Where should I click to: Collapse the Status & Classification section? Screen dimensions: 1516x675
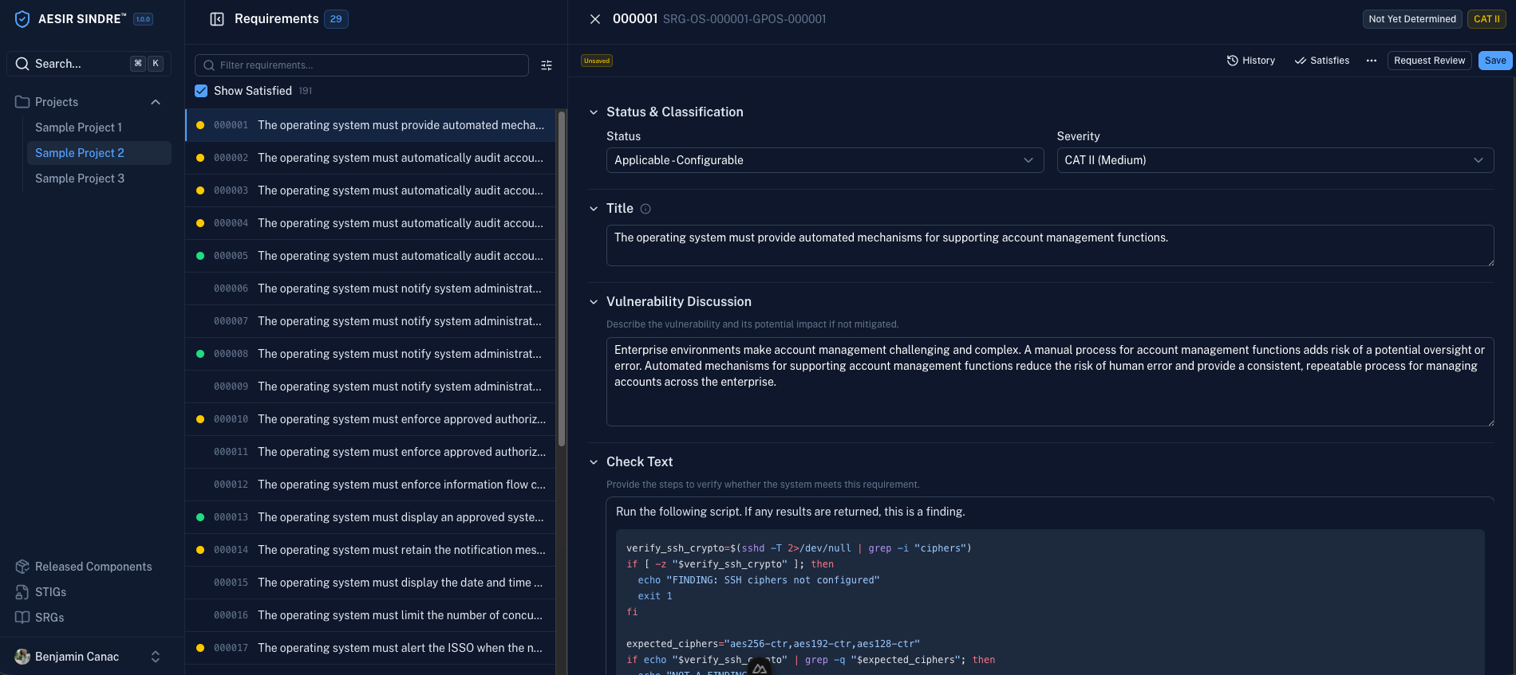point(594,112)
